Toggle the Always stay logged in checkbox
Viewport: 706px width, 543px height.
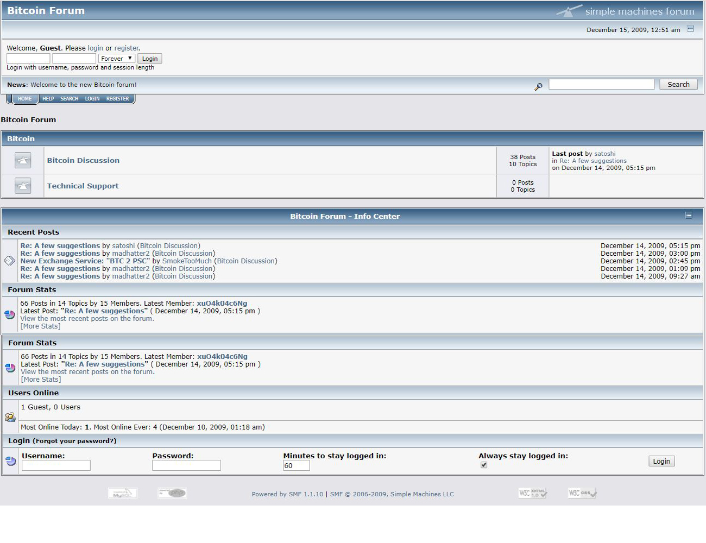click(484, 465)
